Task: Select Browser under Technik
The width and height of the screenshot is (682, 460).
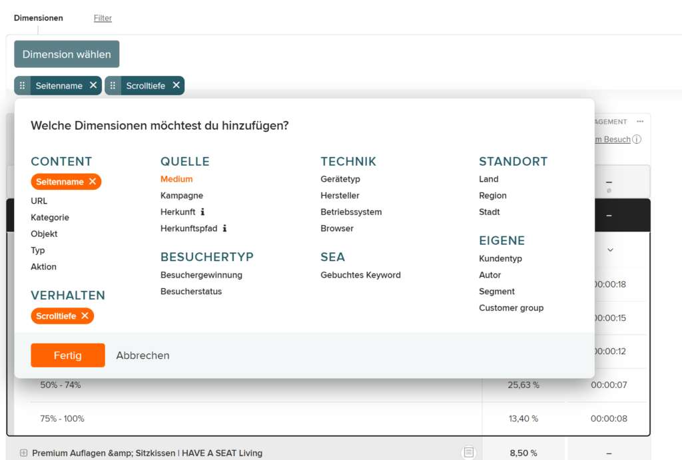Action: point(337,228)
